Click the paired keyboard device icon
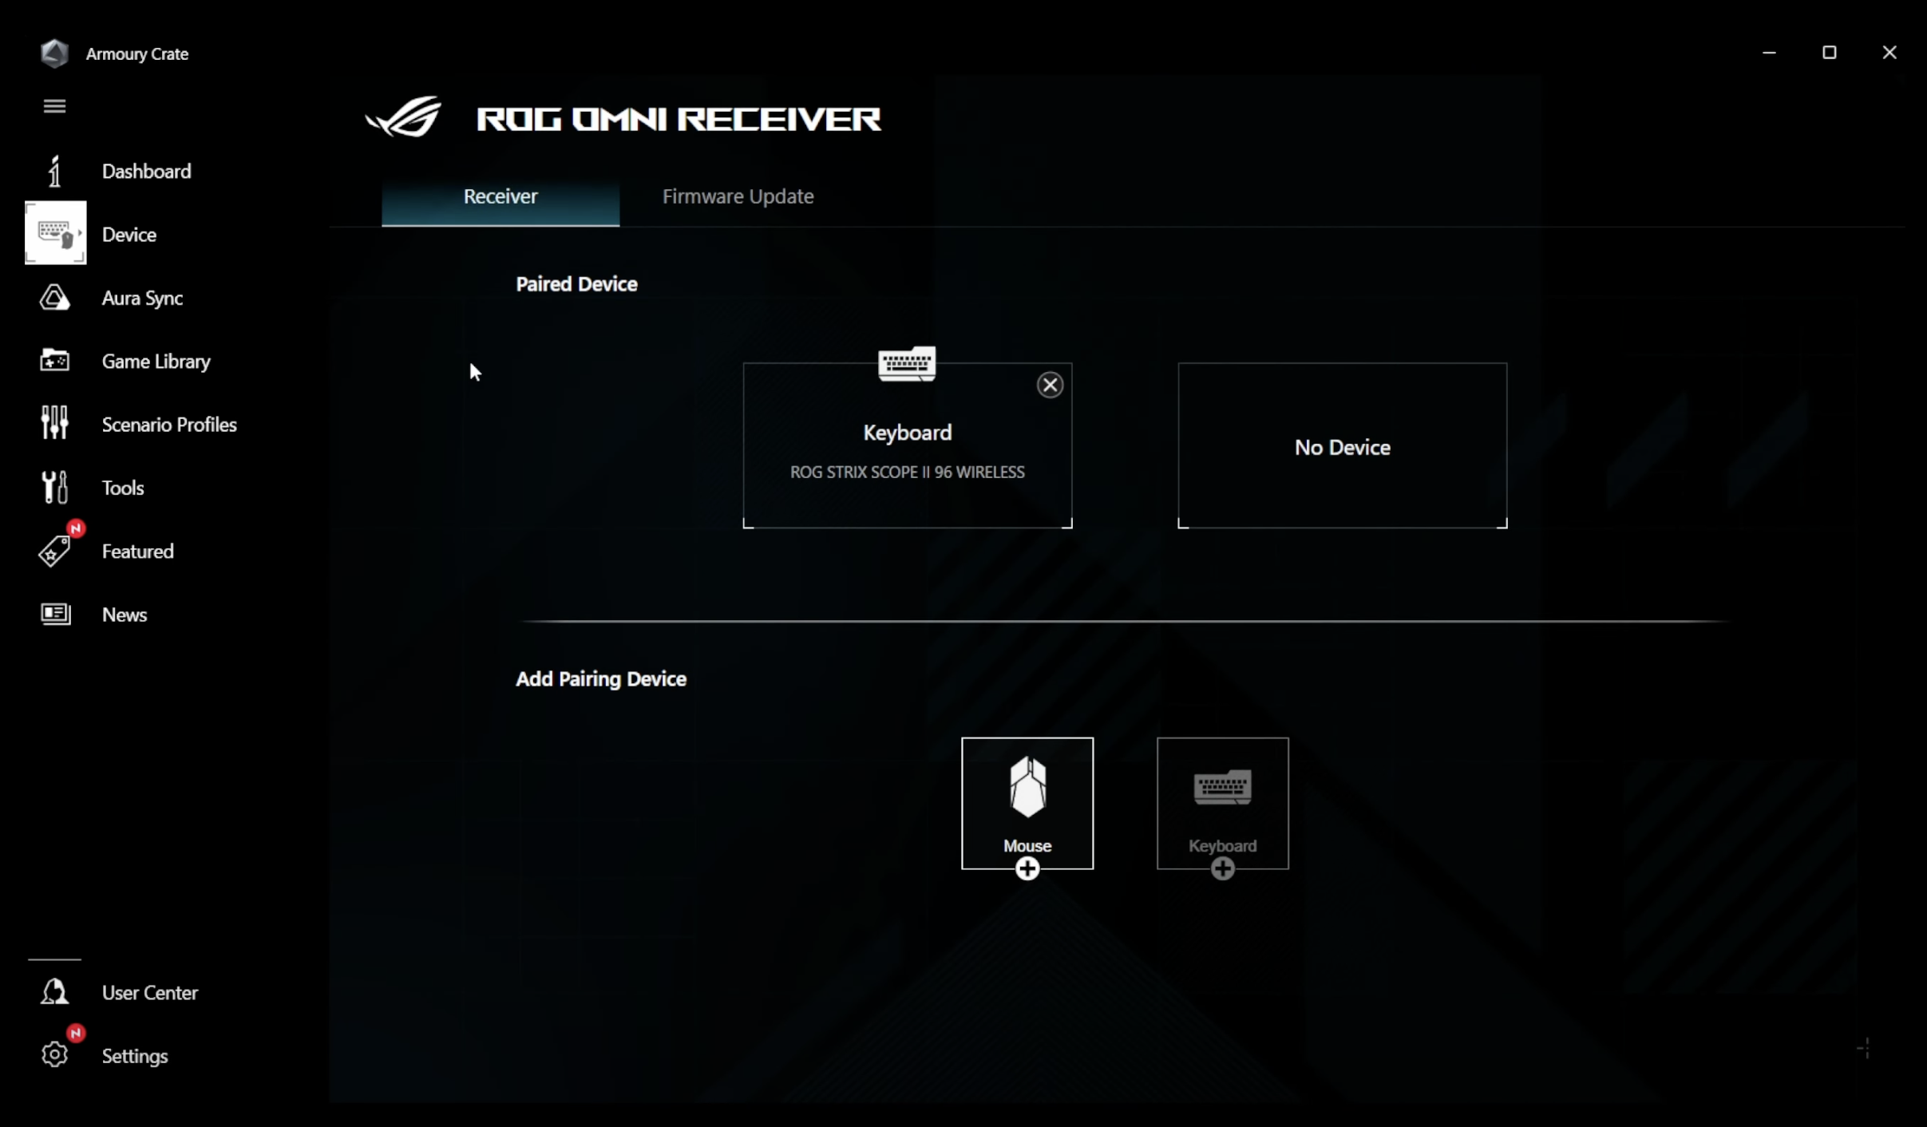 tap(907, 364)
